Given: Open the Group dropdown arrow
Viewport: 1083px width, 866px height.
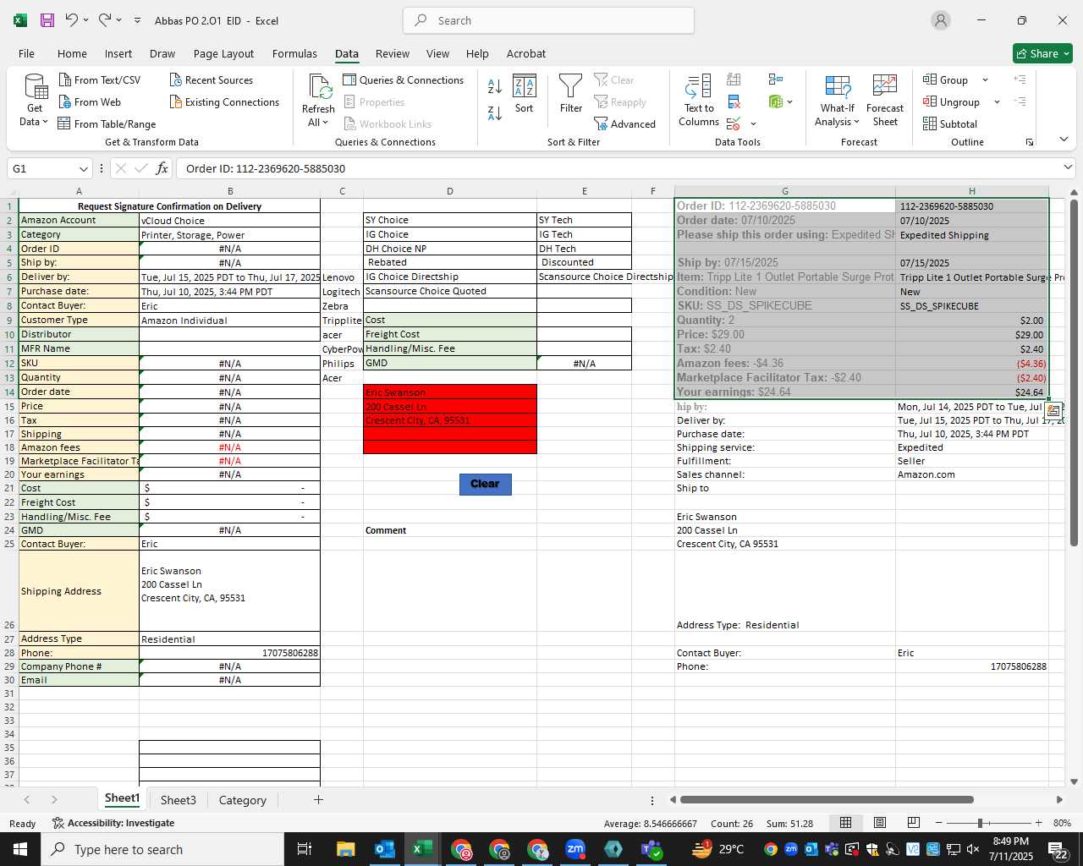Looking at the screenshot, I should tap(985, 79).
